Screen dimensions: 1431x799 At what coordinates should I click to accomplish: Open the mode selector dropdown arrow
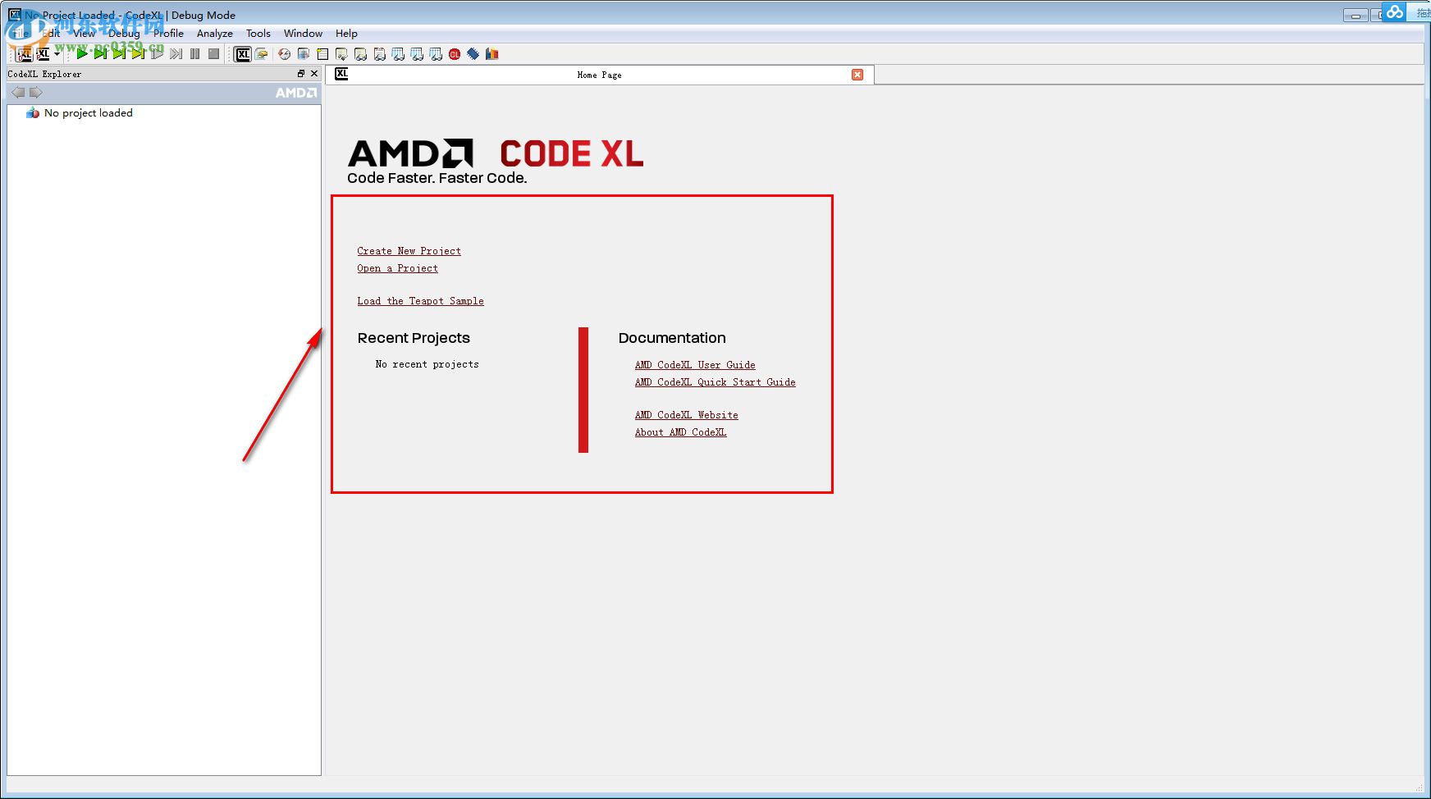pos(57,54)
